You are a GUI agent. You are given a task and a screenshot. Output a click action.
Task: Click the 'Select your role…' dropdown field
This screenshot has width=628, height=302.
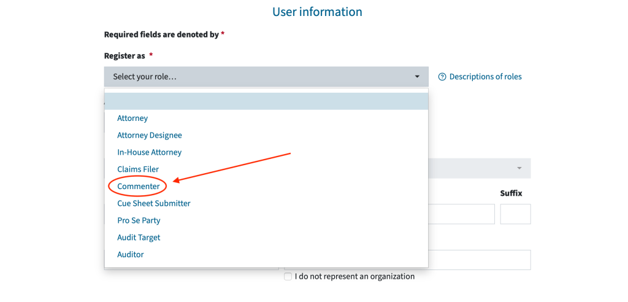click(258, 77)
